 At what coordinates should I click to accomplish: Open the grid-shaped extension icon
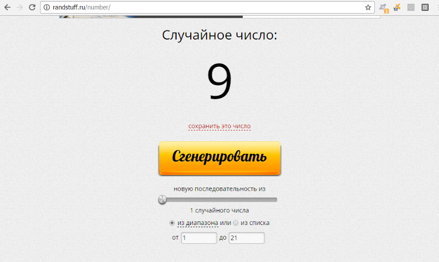click(x=425, y=8)
